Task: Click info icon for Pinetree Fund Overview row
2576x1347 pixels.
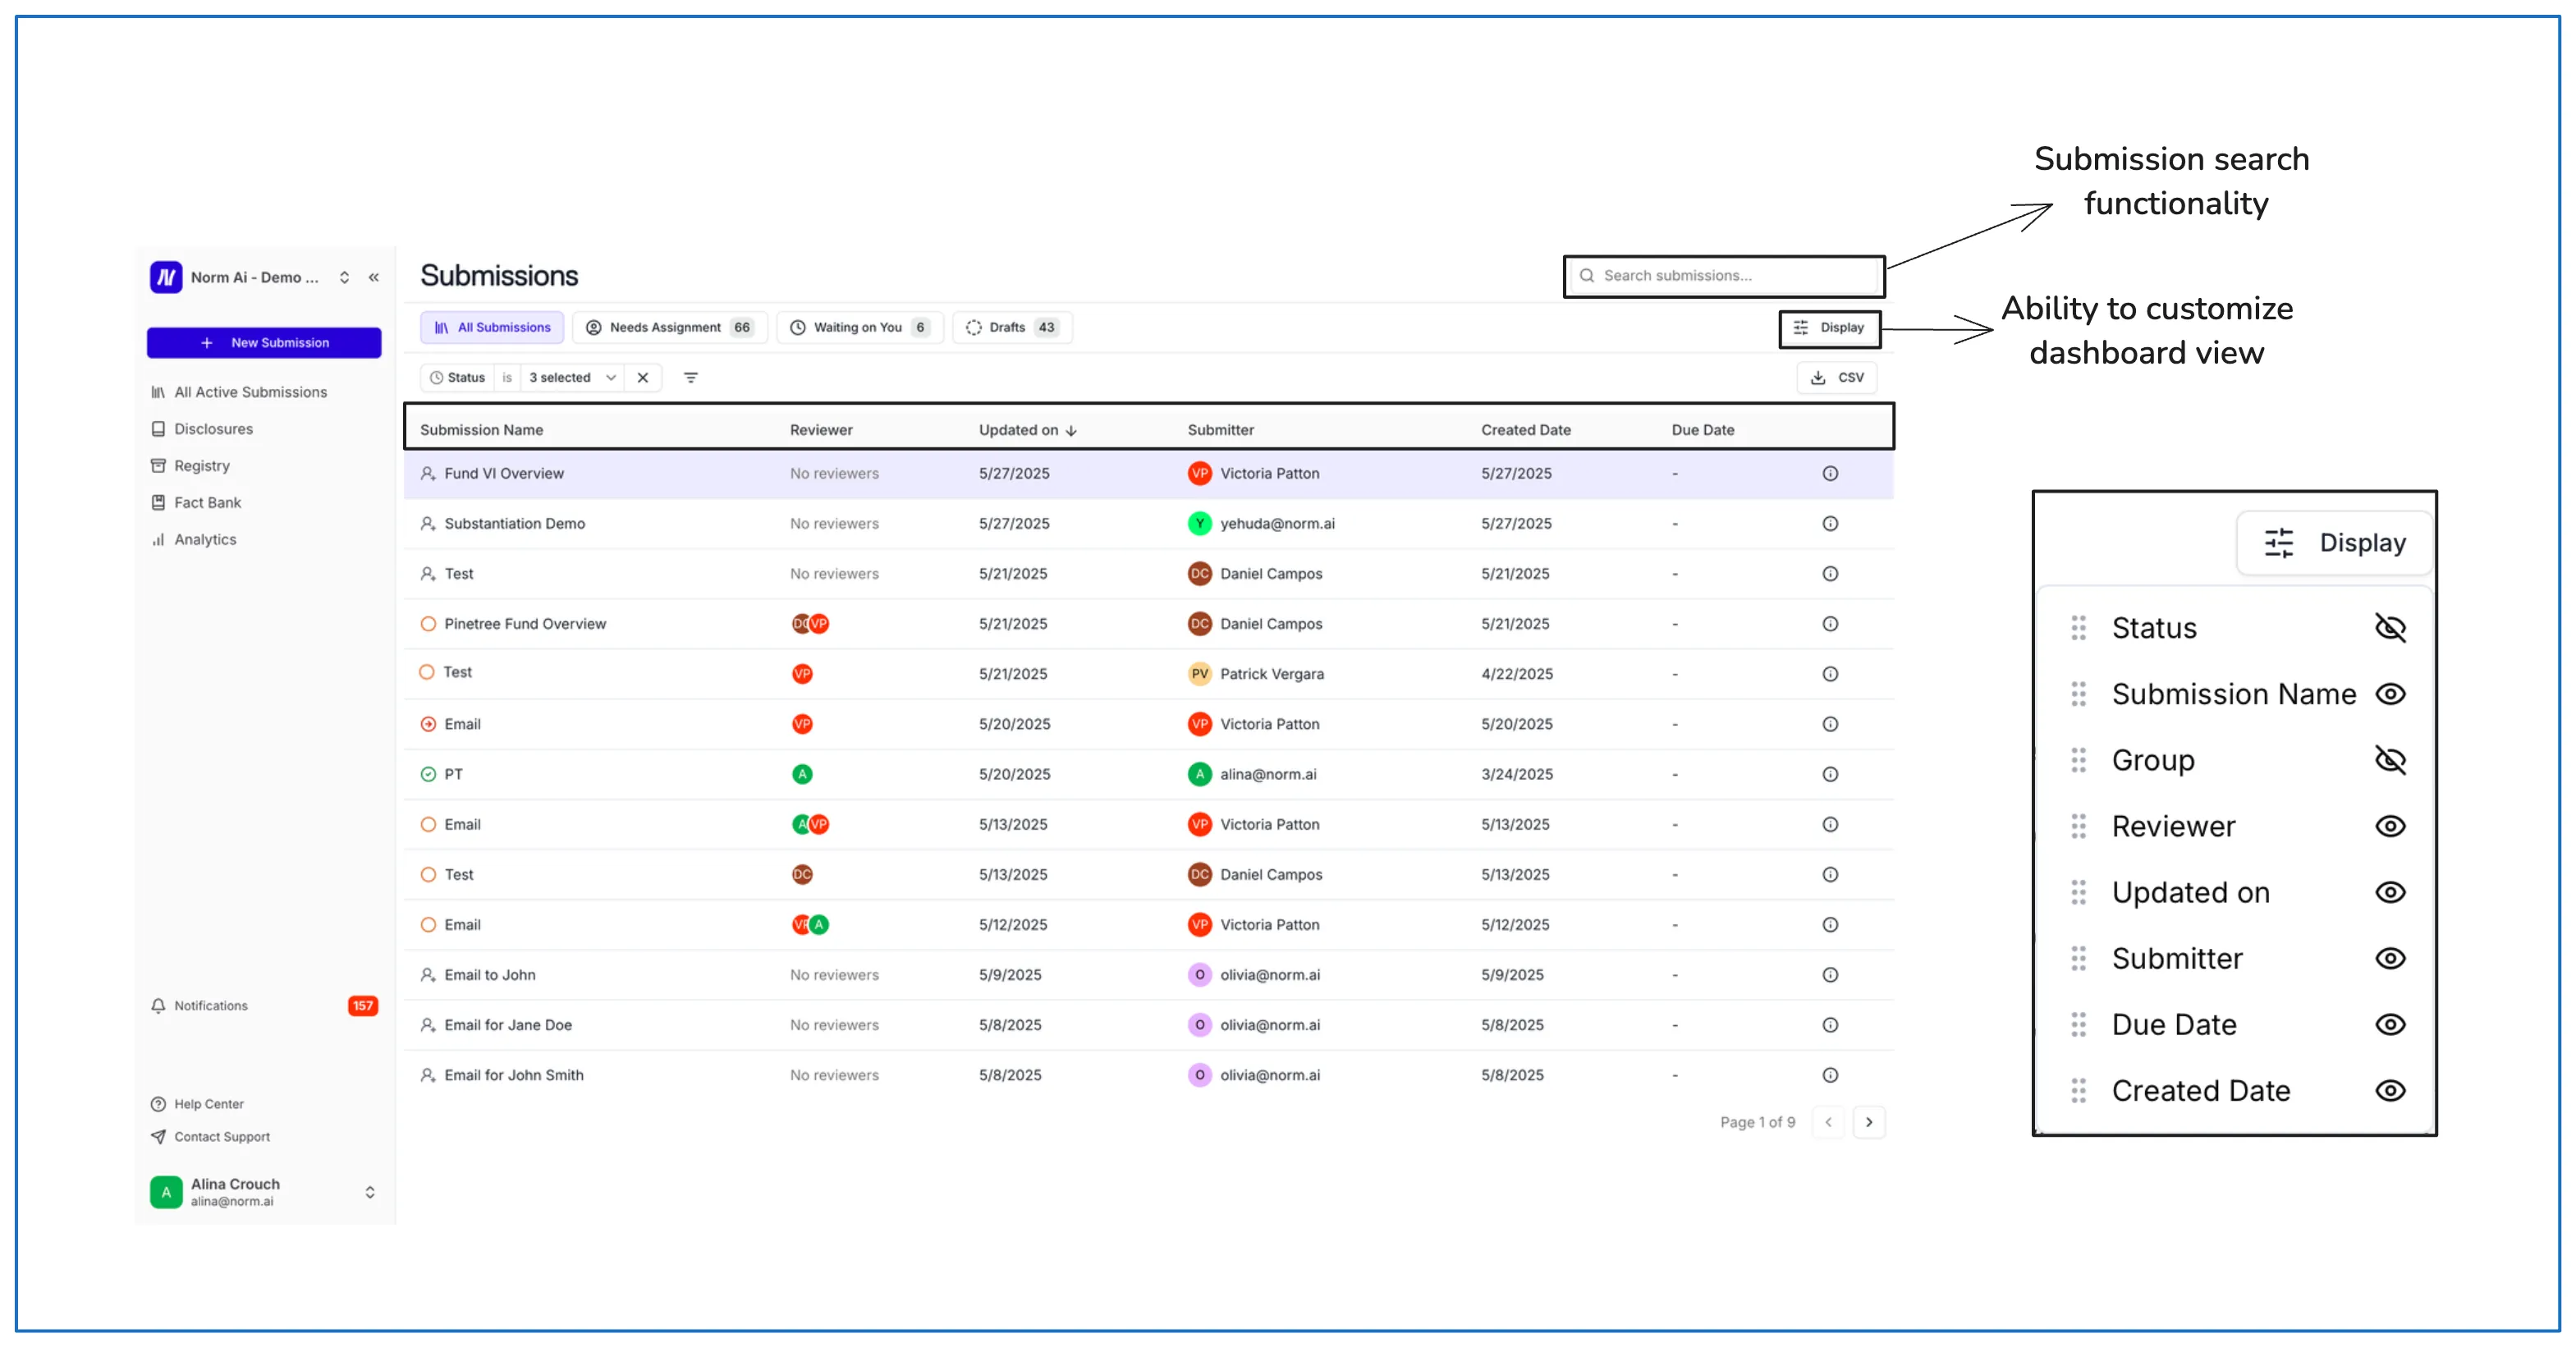Action: 1830,624
